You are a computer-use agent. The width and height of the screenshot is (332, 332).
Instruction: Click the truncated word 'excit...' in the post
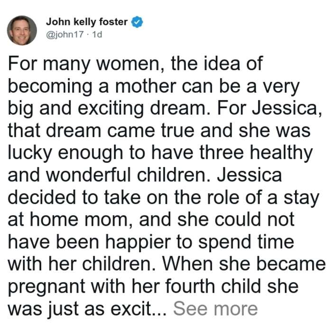[138, 309]
